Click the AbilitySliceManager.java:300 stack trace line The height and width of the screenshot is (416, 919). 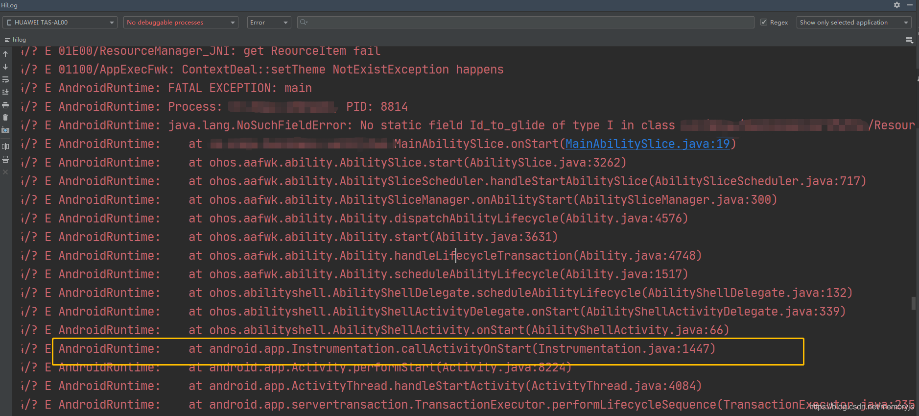pyautogui.click(x=400, y=200)
